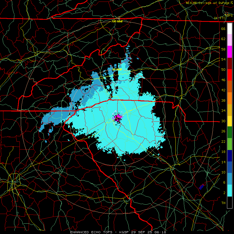234x234 pixels.
Task: Click the '58' legend scale value
Action: coord(223,49)
